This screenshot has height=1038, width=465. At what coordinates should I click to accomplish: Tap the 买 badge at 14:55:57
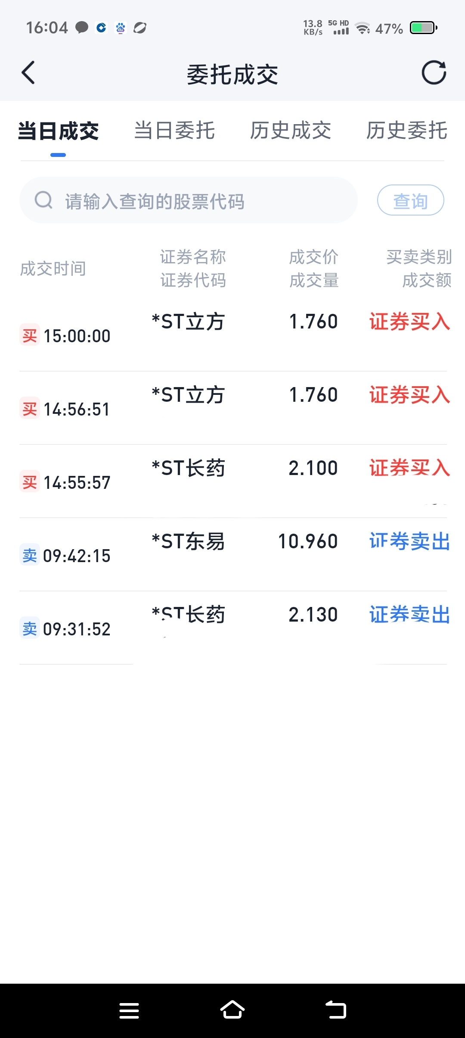(x=30, y=482)
